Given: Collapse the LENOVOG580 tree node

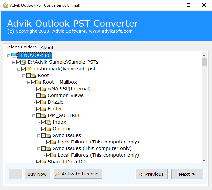Looking at the screenshot, I should click(x=9, y=56).
